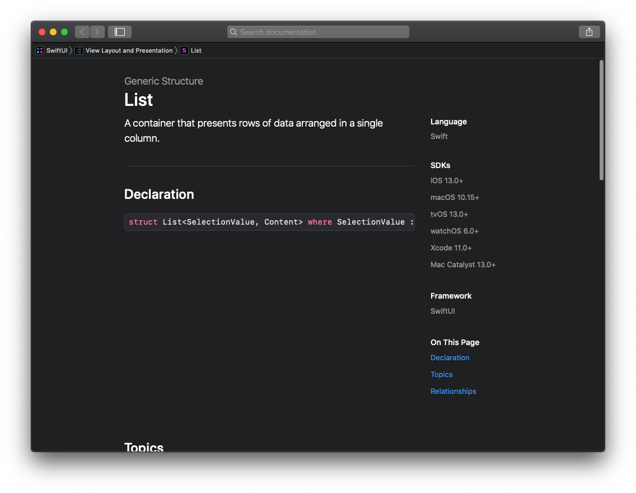Click the 'Generic Structure' label
The width and height of the screenshot is (636, 493).
(x=163, y=81)
